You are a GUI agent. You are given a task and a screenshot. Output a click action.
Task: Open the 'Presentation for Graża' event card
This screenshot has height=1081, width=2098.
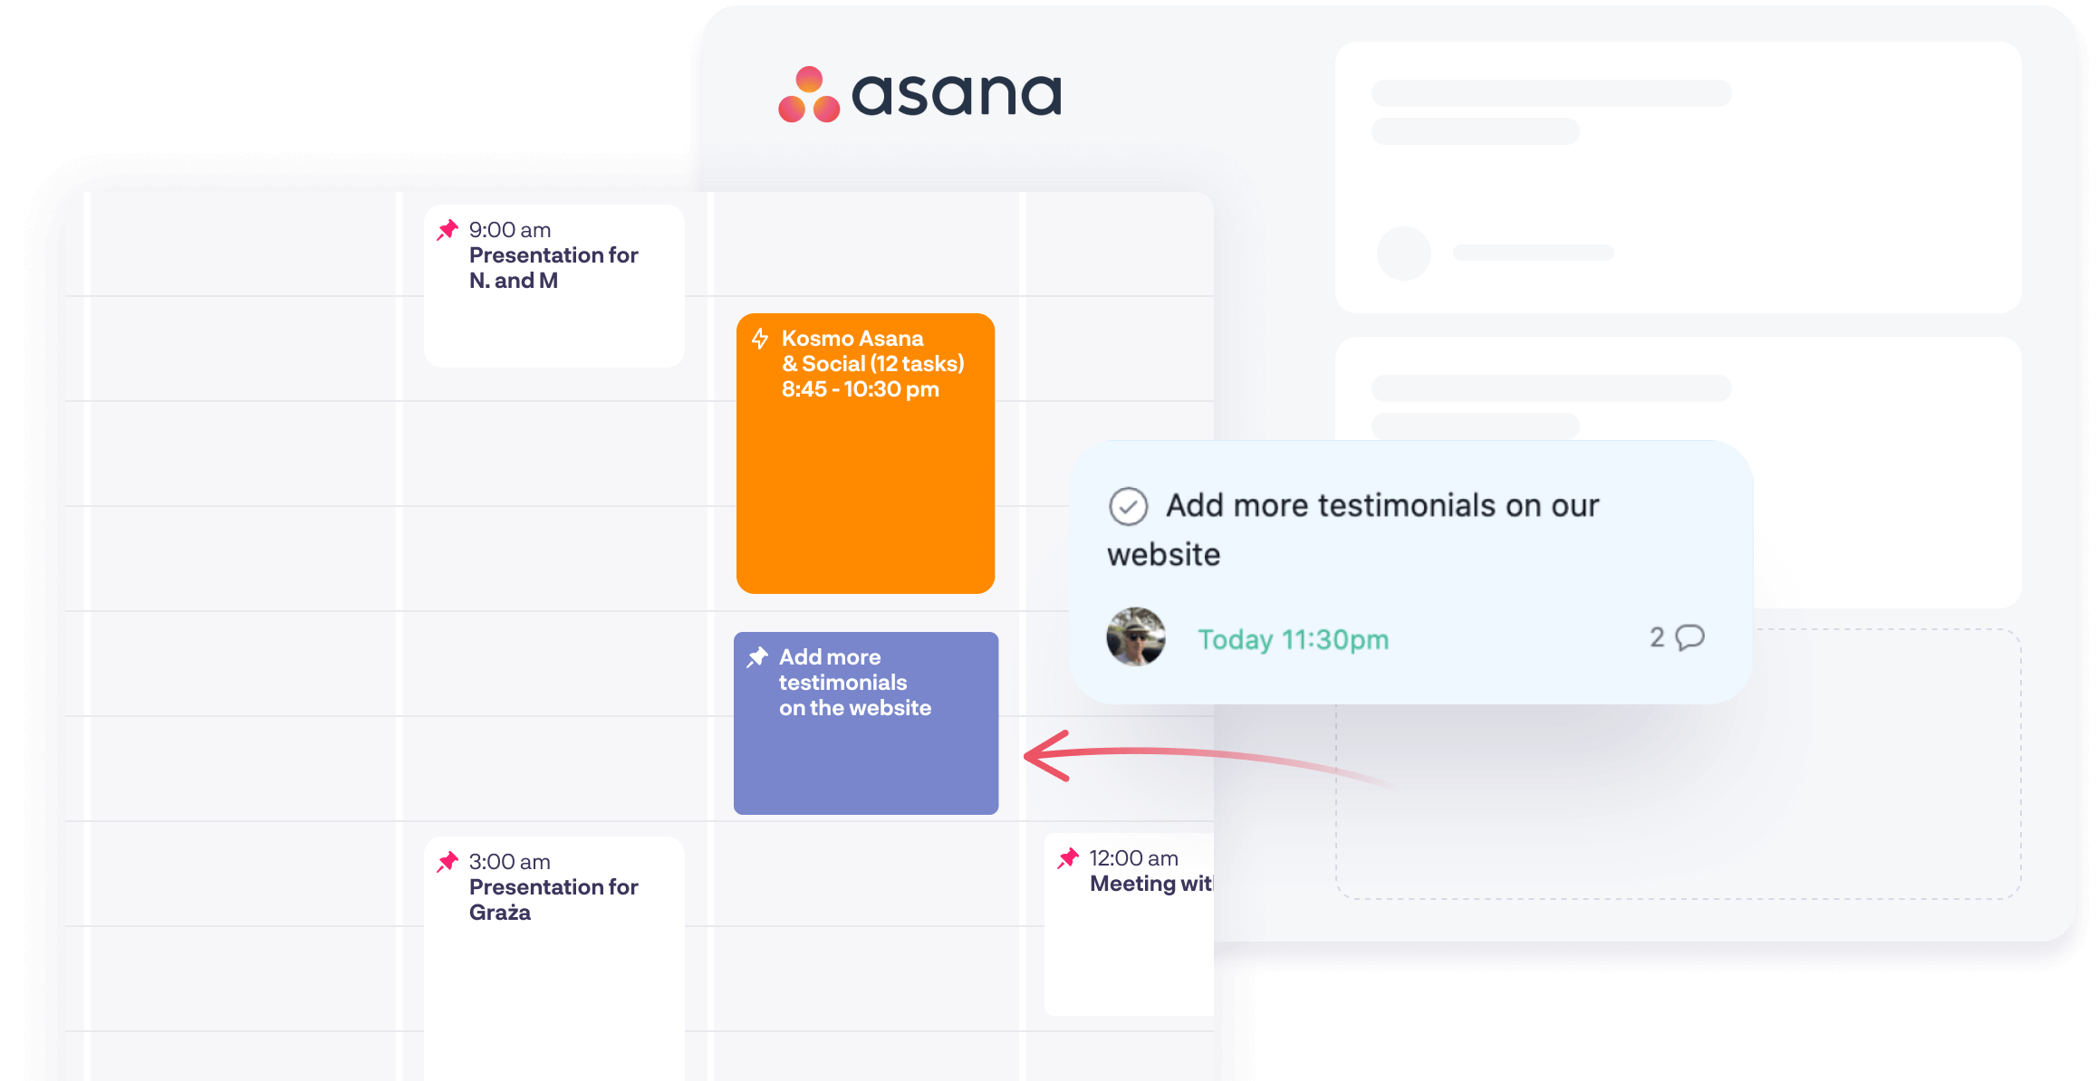(554, 959)
